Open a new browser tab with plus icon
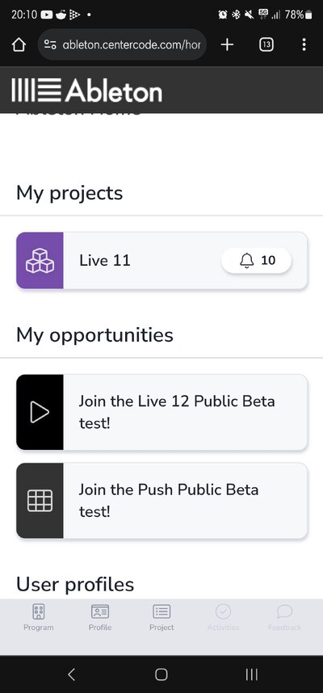This screenshot has width=323, height=693. tap(227, 44)
